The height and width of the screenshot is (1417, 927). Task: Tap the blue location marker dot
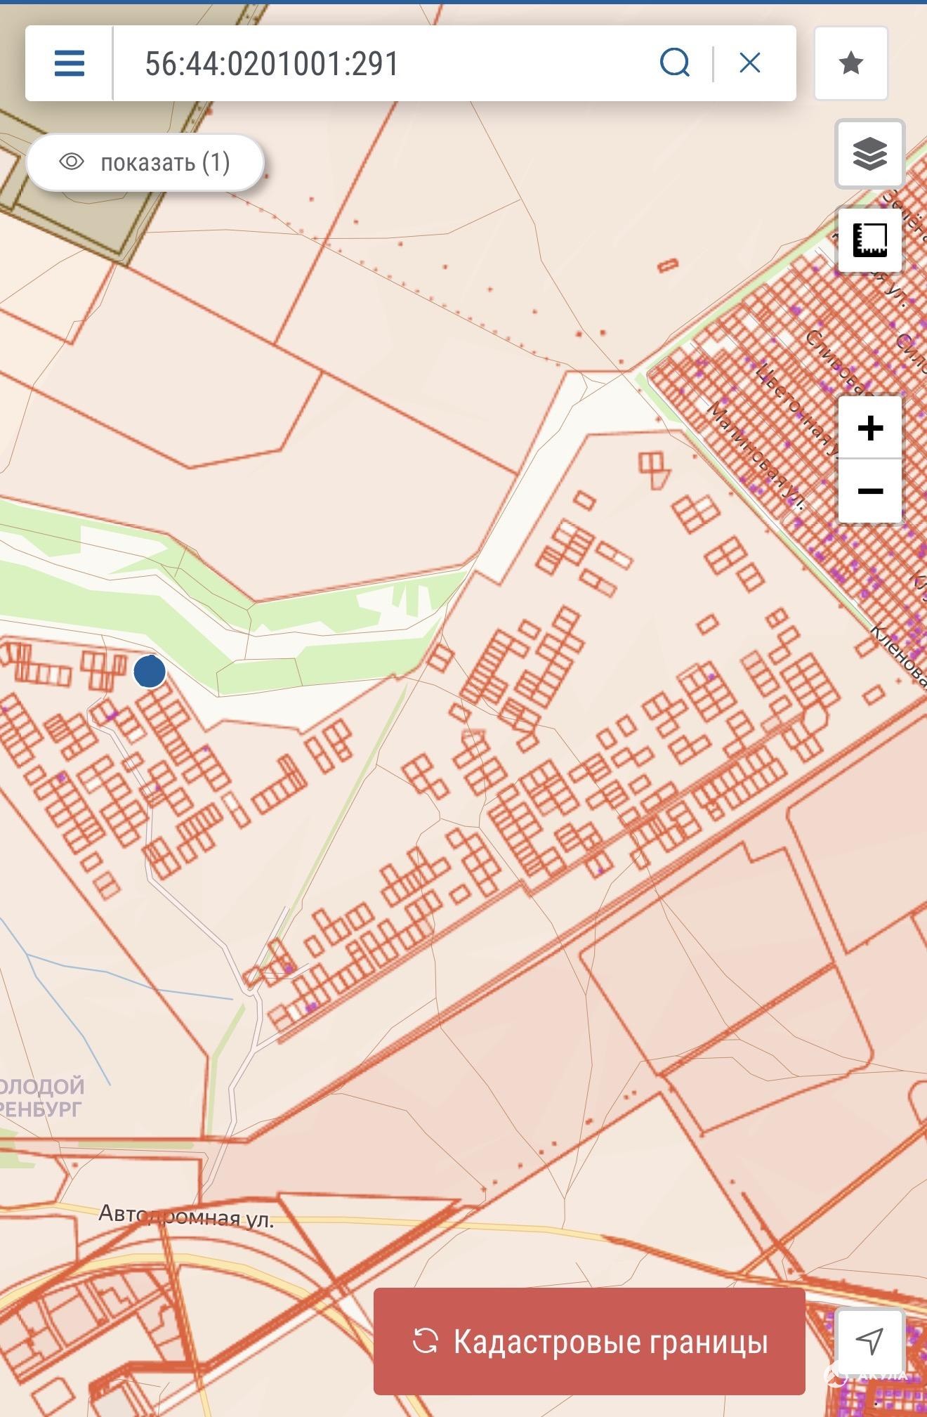150,672
